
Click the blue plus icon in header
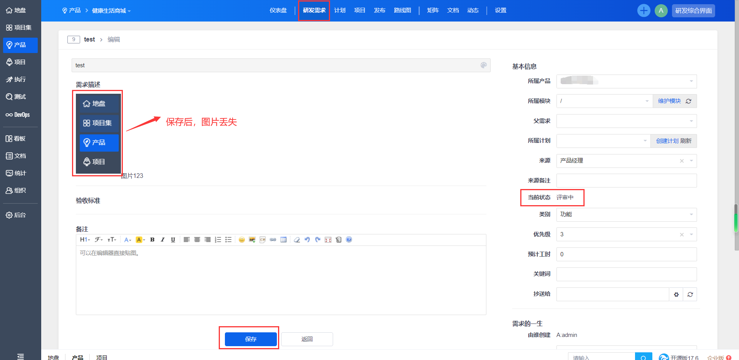coord(643,10)
